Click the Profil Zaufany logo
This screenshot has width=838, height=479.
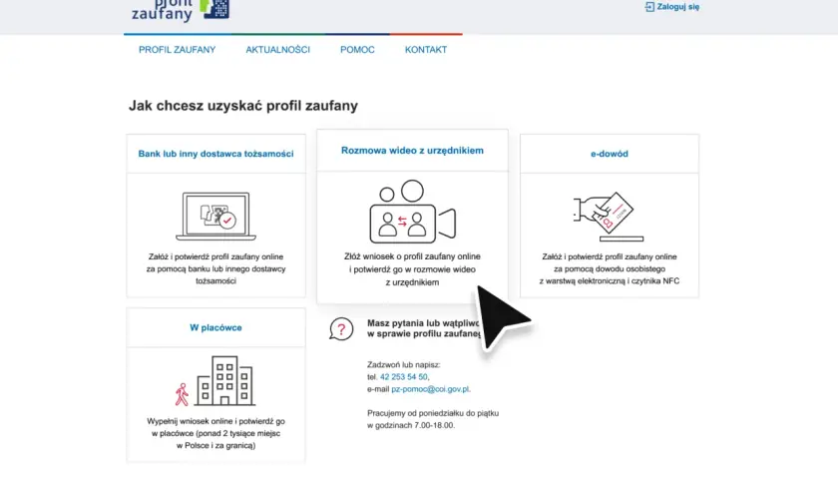pyautogui.click(x=181, y=10)
